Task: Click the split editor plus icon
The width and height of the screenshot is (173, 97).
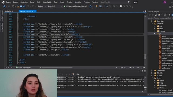Action: tap(145, 14)
